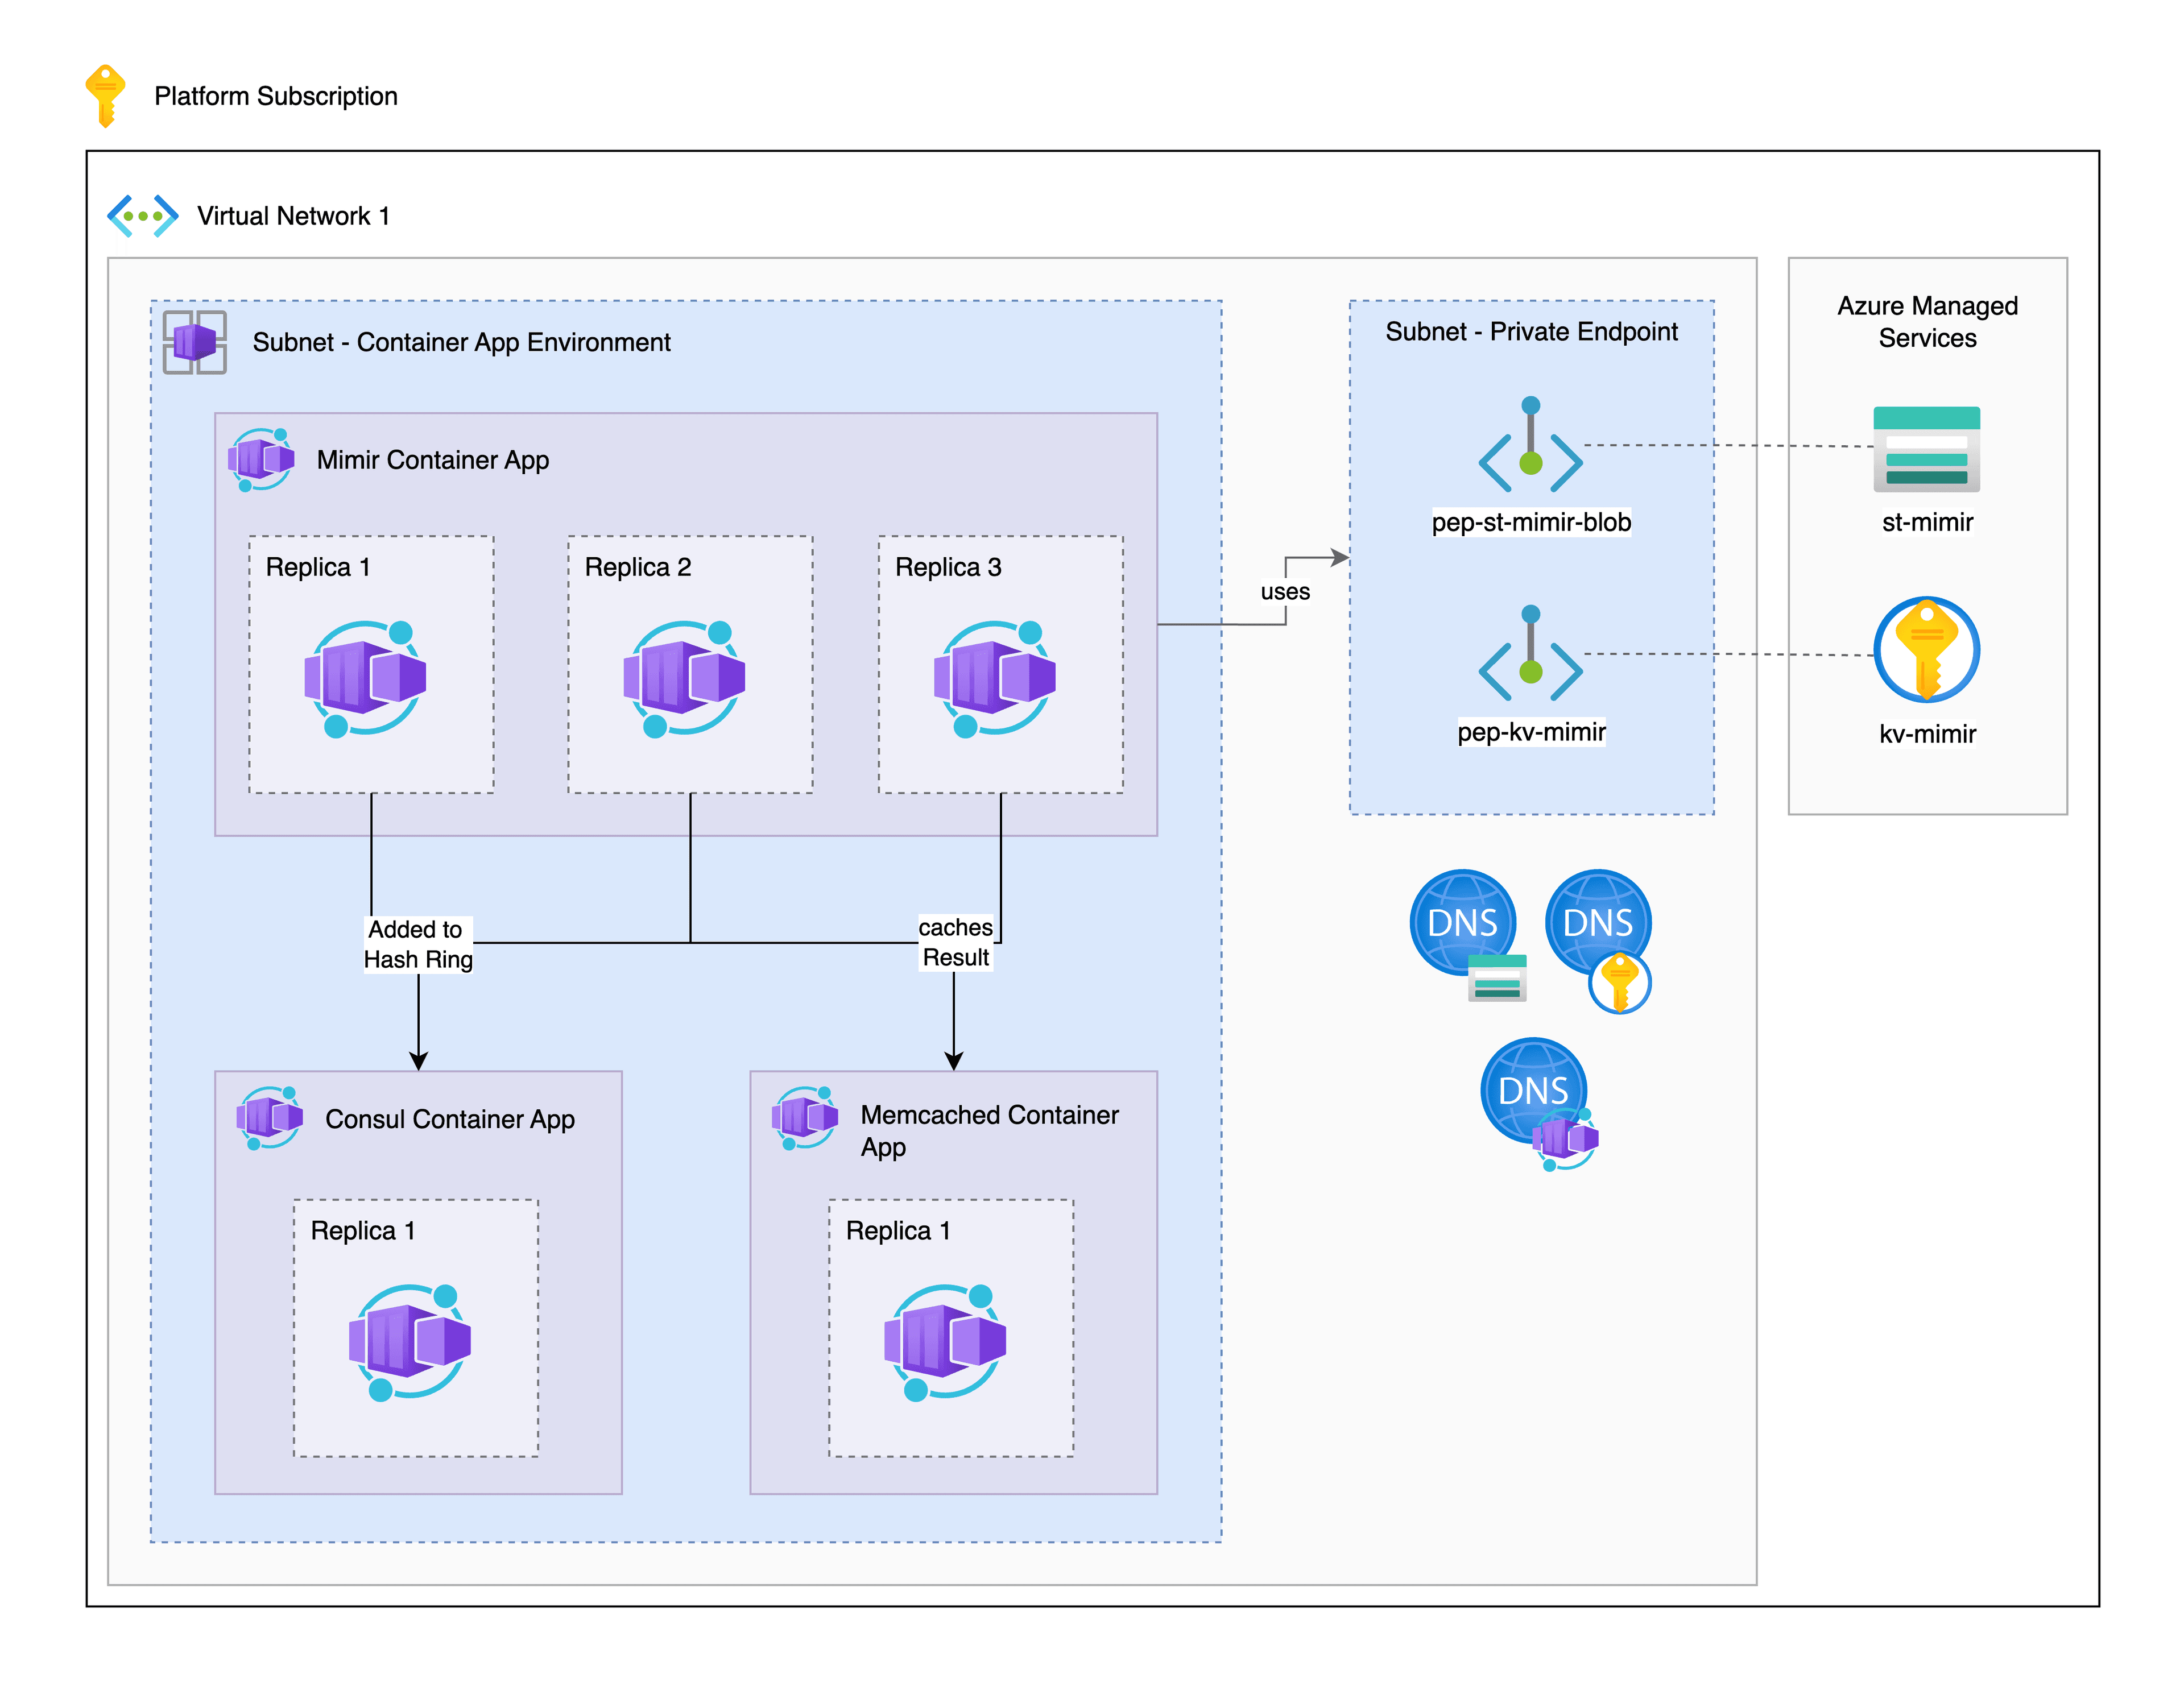Click the Added to Hash Ring label
The image size is (2184, 1691).
pyautogui.click(x=418, y=944)
